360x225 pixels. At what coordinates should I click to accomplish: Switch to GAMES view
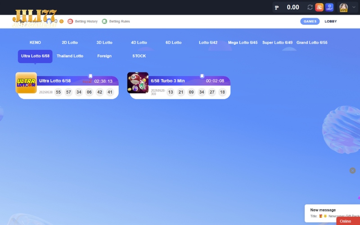pyautogui.click(x=310, y=21)
